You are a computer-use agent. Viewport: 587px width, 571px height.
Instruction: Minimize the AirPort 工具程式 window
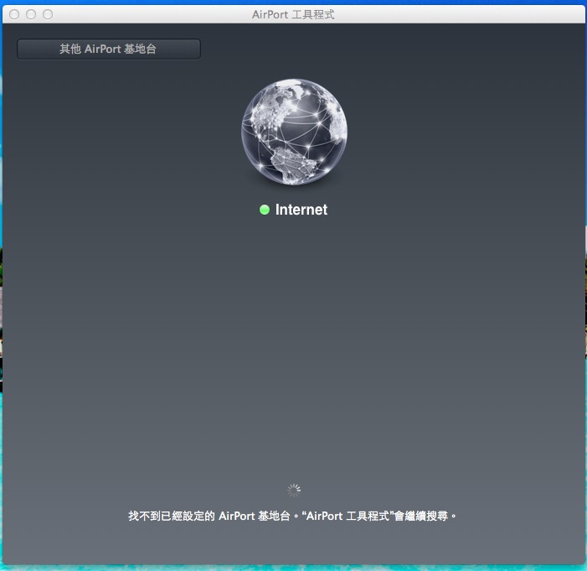click(x=31, y=14)
